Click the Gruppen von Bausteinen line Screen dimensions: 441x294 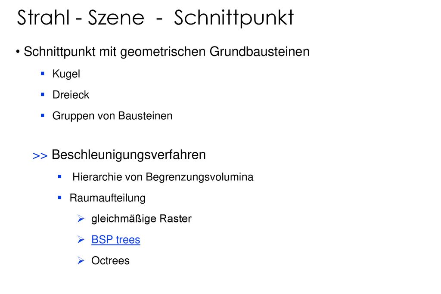(x=112, y=116)
